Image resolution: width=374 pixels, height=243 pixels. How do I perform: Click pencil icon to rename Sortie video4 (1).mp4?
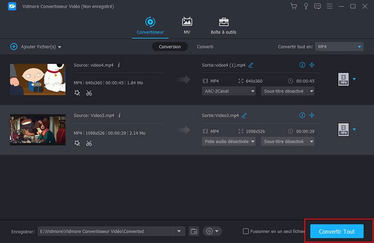click(251, 65)
